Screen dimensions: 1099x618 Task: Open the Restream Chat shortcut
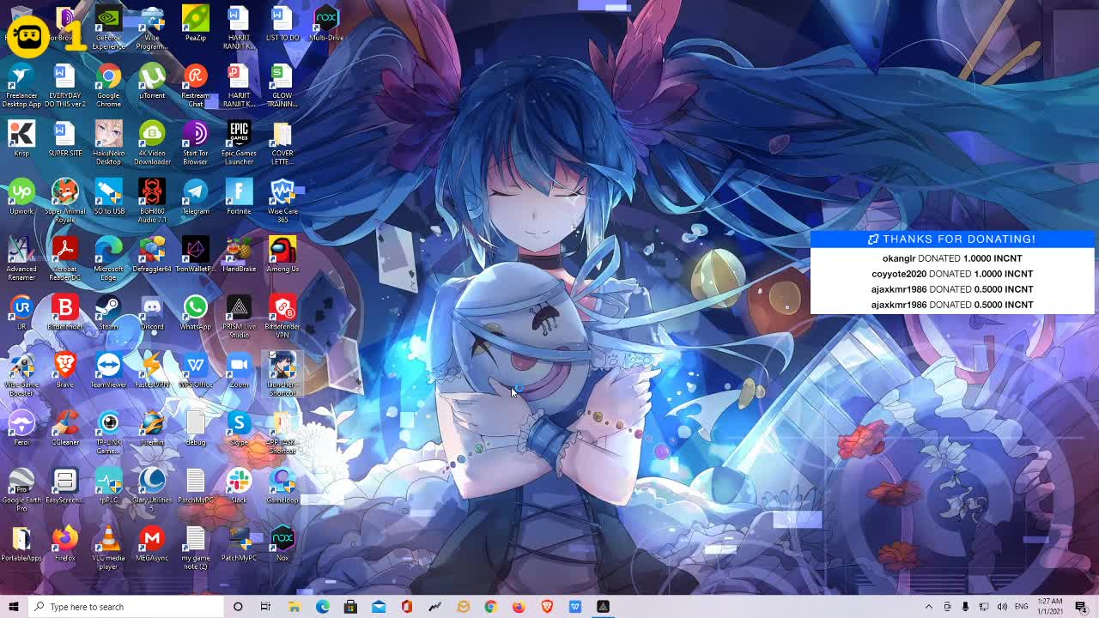coord(195,86)
